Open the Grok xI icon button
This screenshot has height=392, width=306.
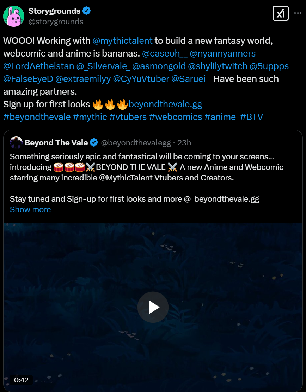coord(281,13)
